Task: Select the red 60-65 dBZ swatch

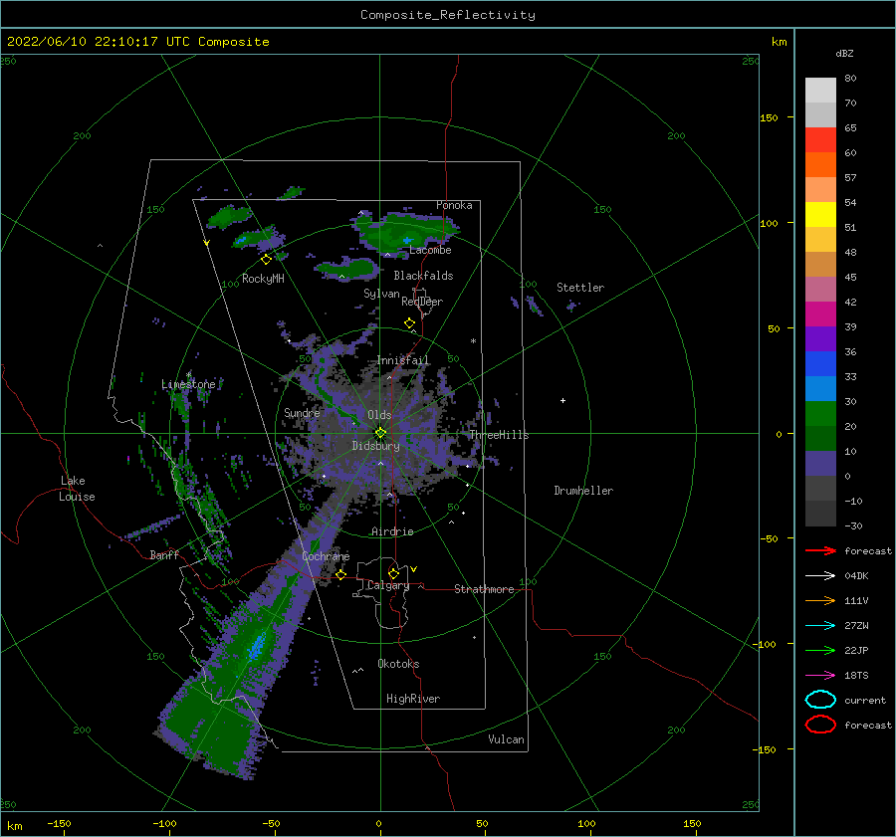Action: click(820, 140)
